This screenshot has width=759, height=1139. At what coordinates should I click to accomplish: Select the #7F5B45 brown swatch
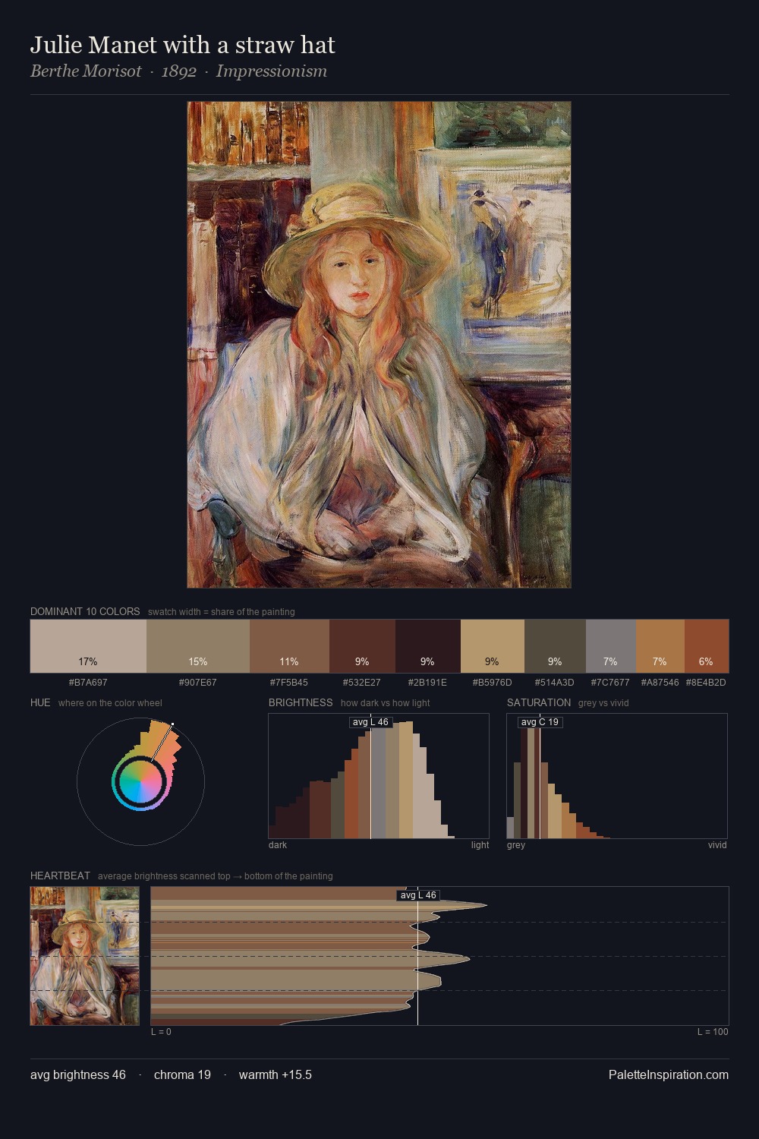pos(289,646)
